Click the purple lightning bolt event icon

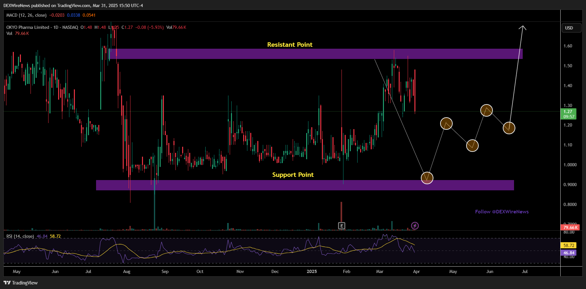point(415,226)
